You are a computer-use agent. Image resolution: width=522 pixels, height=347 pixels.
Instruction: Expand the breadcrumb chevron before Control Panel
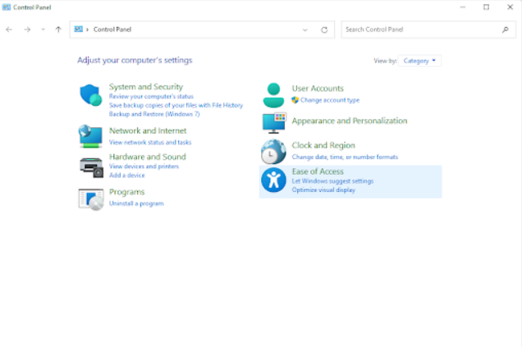point(87,30)
